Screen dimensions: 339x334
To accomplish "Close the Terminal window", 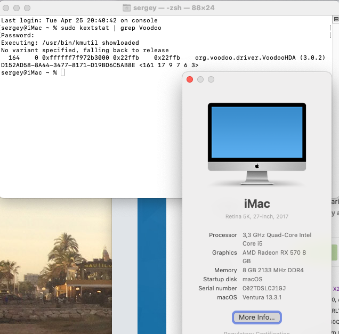I will pos(6,8).
